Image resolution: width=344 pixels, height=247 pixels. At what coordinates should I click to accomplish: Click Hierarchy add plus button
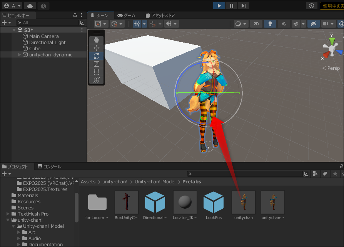pyautogui.click(x=4, y=23)
